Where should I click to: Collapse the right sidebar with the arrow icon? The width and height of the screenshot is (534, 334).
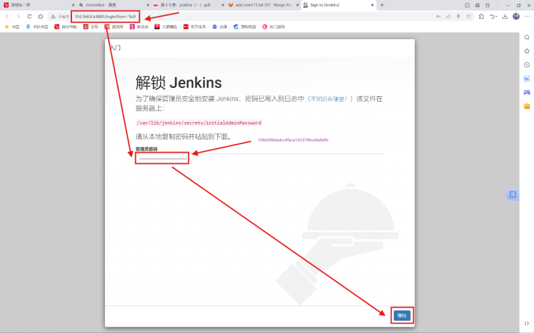[x=527, y=324]
